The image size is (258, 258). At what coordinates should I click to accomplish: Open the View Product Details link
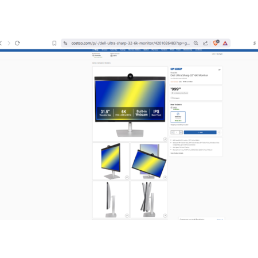[x=177, y=153]
